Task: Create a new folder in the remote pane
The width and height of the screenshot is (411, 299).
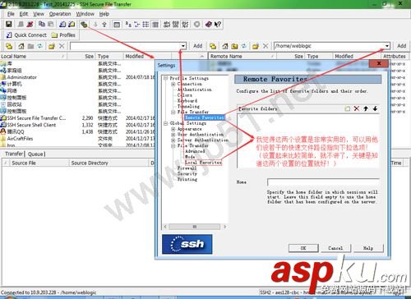Action: [x=256, y=46]
